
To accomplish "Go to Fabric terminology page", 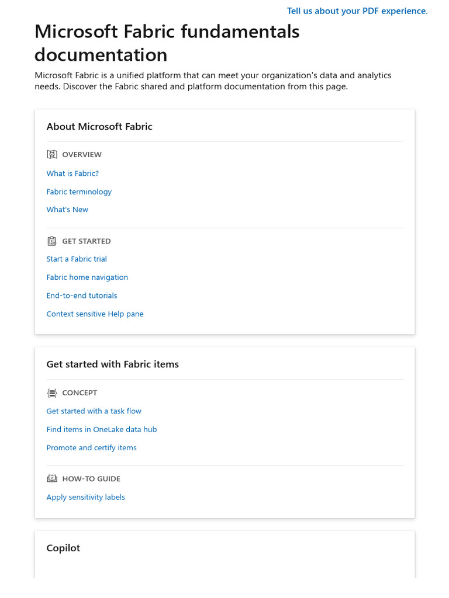I will point(79,192).
